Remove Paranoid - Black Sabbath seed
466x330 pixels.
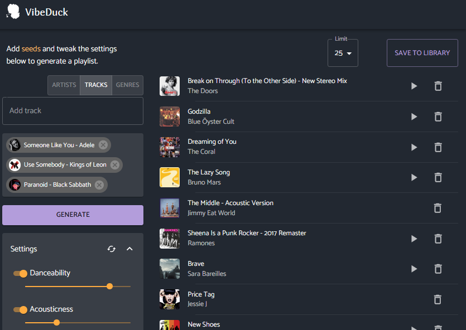99,185
